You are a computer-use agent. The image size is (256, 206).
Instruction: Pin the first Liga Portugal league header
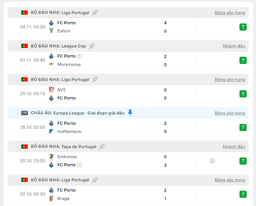[x=95, y=12]
